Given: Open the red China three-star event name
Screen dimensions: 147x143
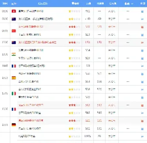Looking at the screenshot, I should (31, 27).
